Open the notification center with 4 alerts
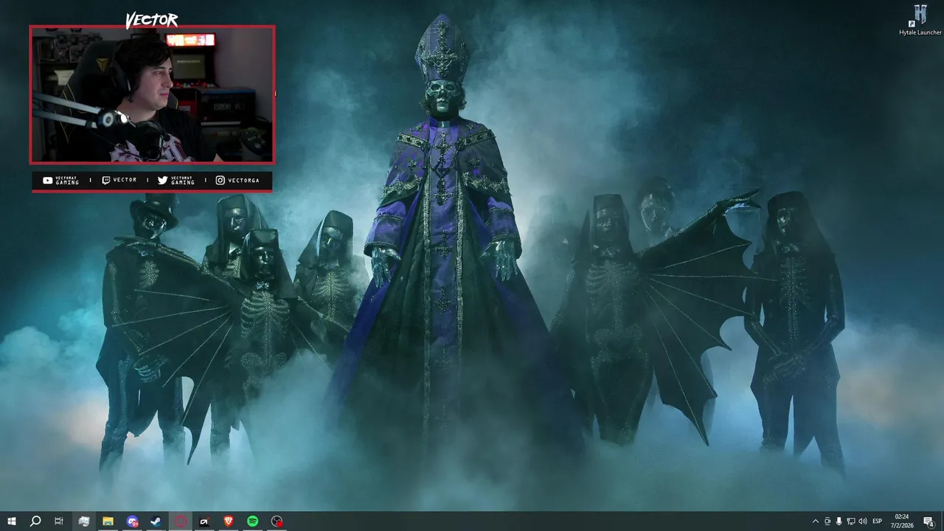Screen dimensions: 944x531 coord(929,521)
